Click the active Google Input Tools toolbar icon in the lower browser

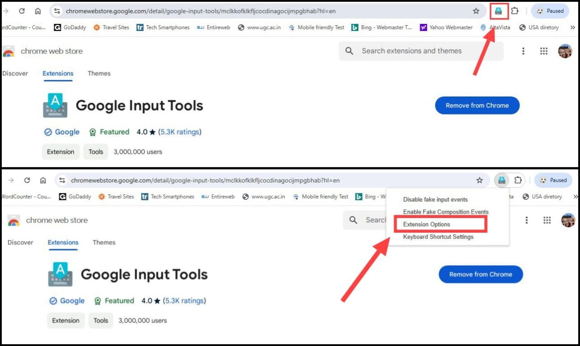[x=502, y=180]
